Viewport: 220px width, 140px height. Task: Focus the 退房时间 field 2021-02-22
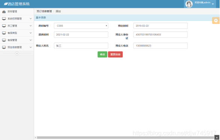[x=81, y=34]
